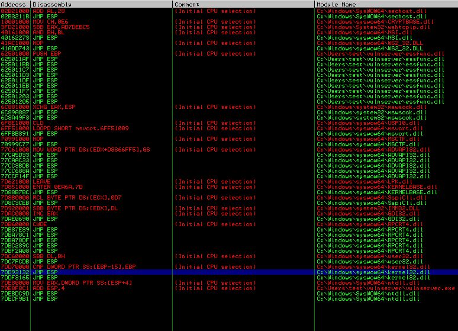Choose address 7DBA78DF
The width and height of the screenshot is (458, 331).
(15, 240)
